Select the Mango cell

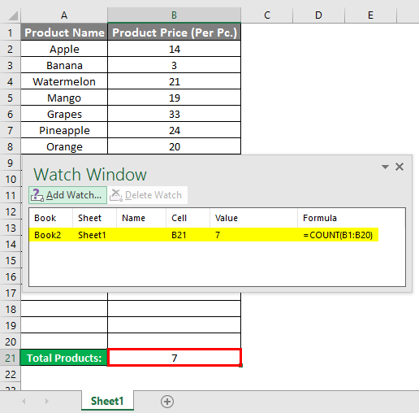pos(64,98)
